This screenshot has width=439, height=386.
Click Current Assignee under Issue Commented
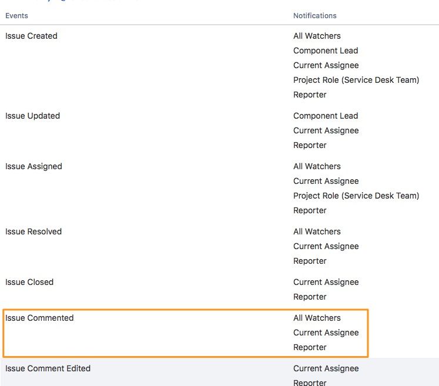tap(326, 333)
